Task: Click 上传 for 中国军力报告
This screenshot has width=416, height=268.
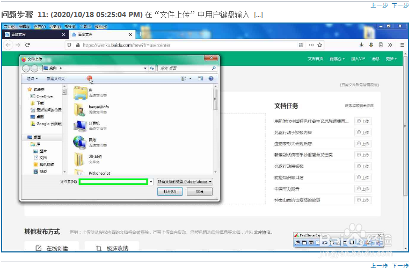Action: (x=363, y=189)
